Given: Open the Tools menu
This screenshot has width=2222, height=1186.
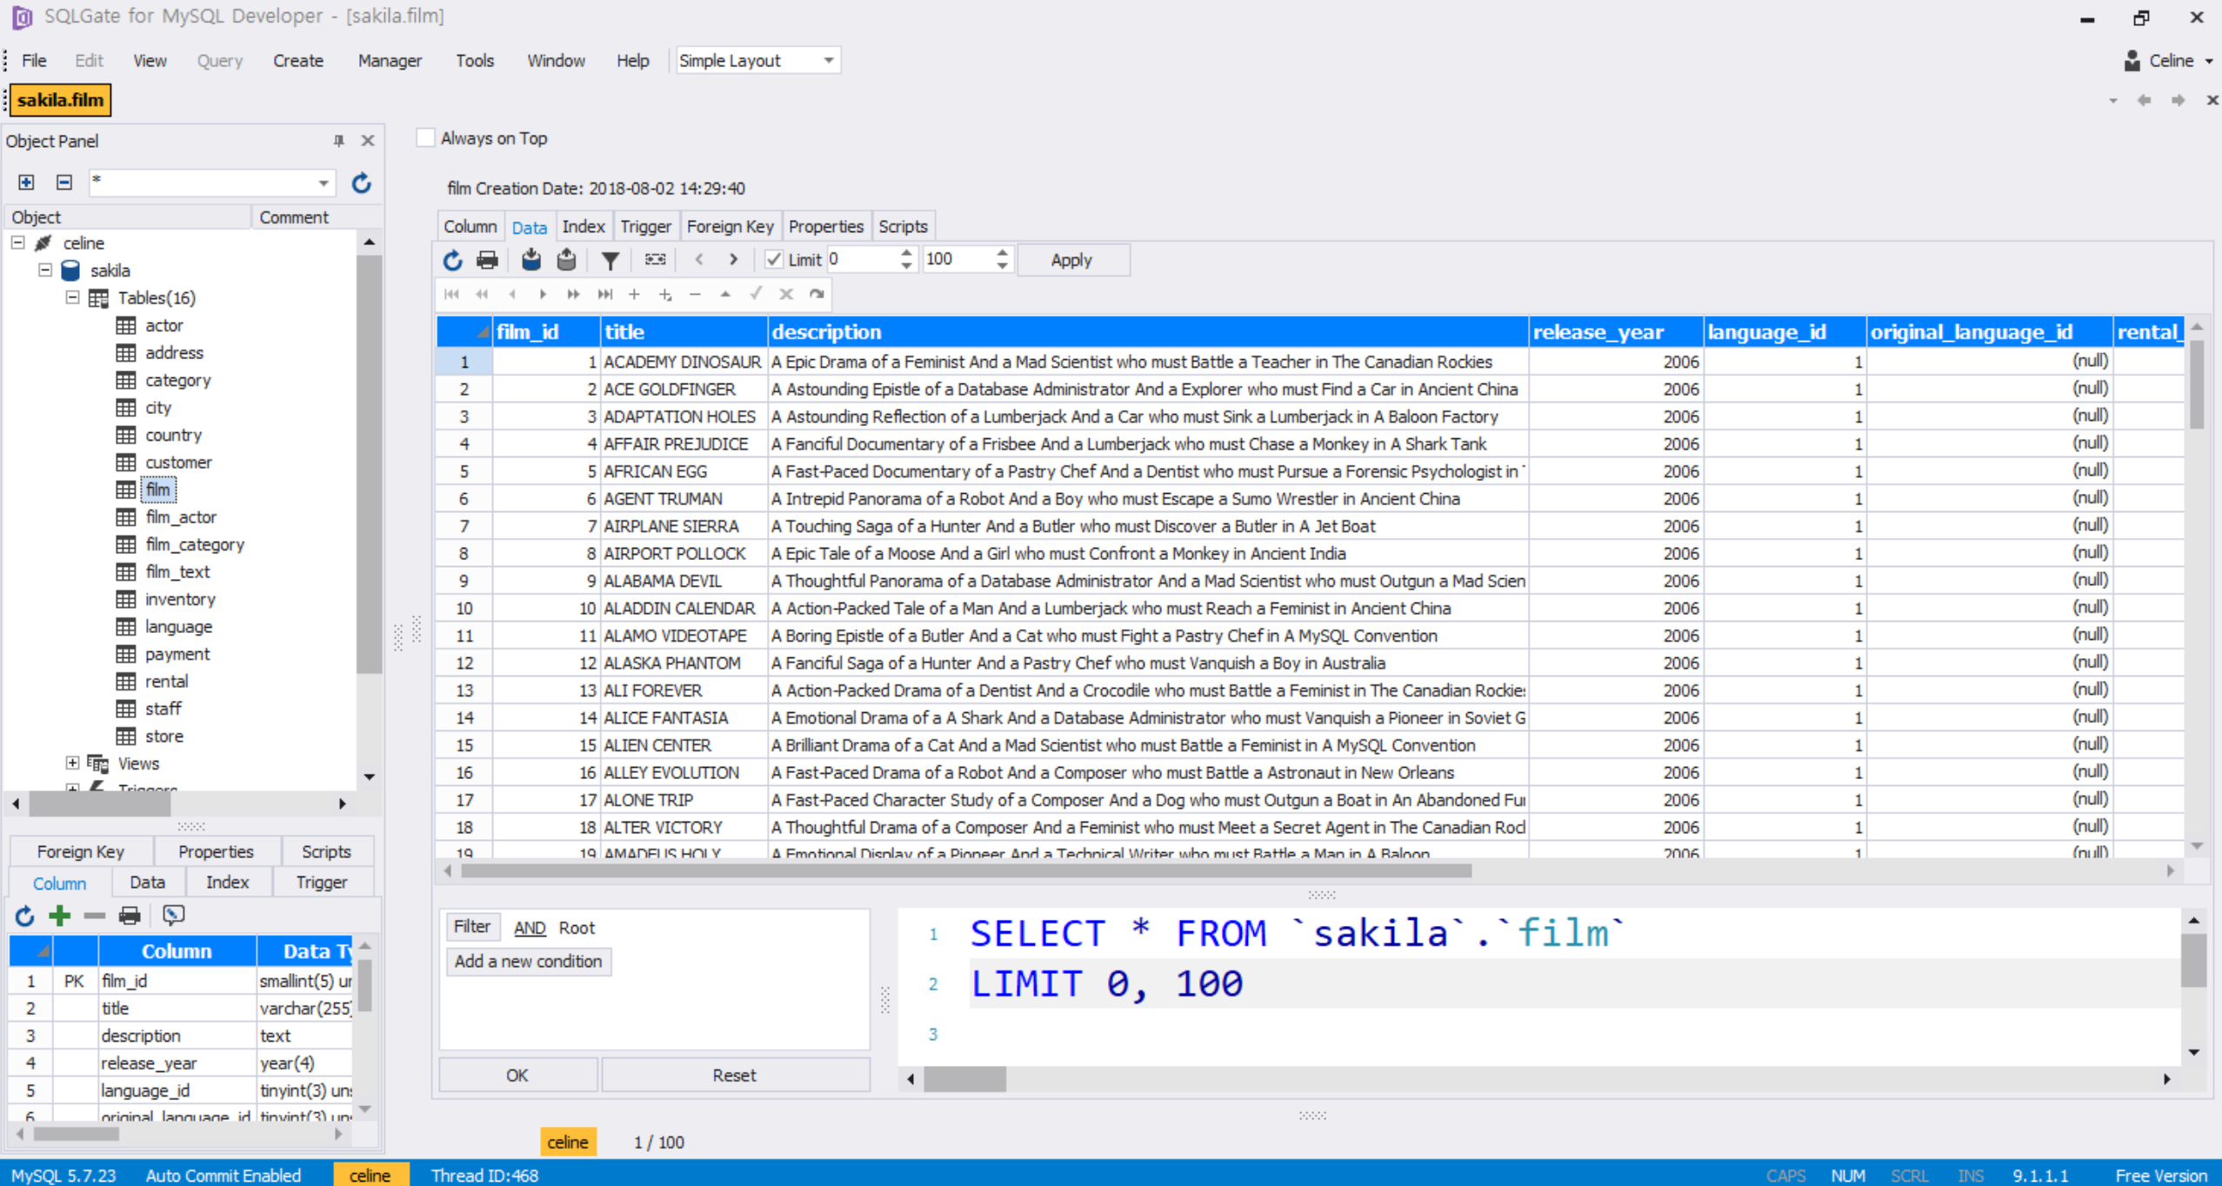Looking at the screenshot, I should click(475, 60).
